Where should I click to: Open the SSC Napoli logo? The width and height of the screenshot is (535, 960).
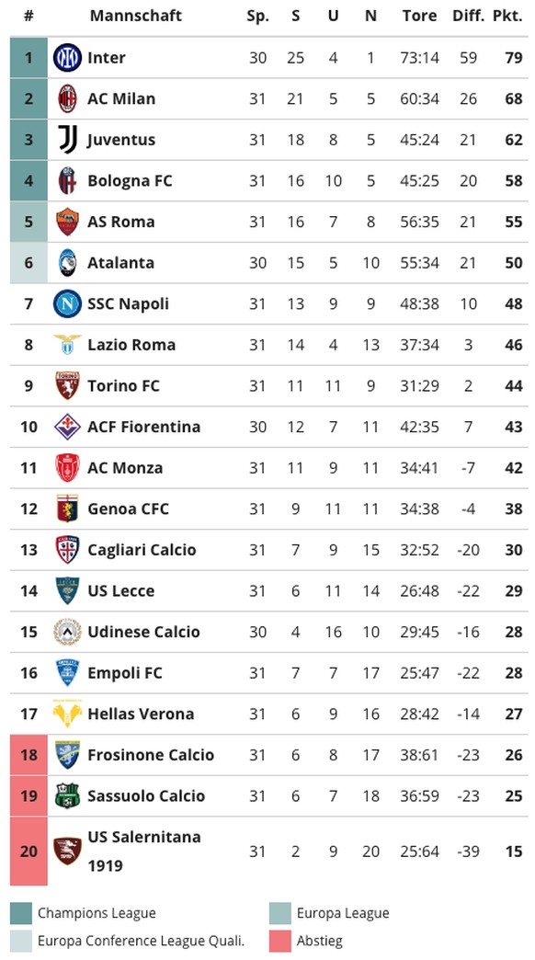coord(67,303)
